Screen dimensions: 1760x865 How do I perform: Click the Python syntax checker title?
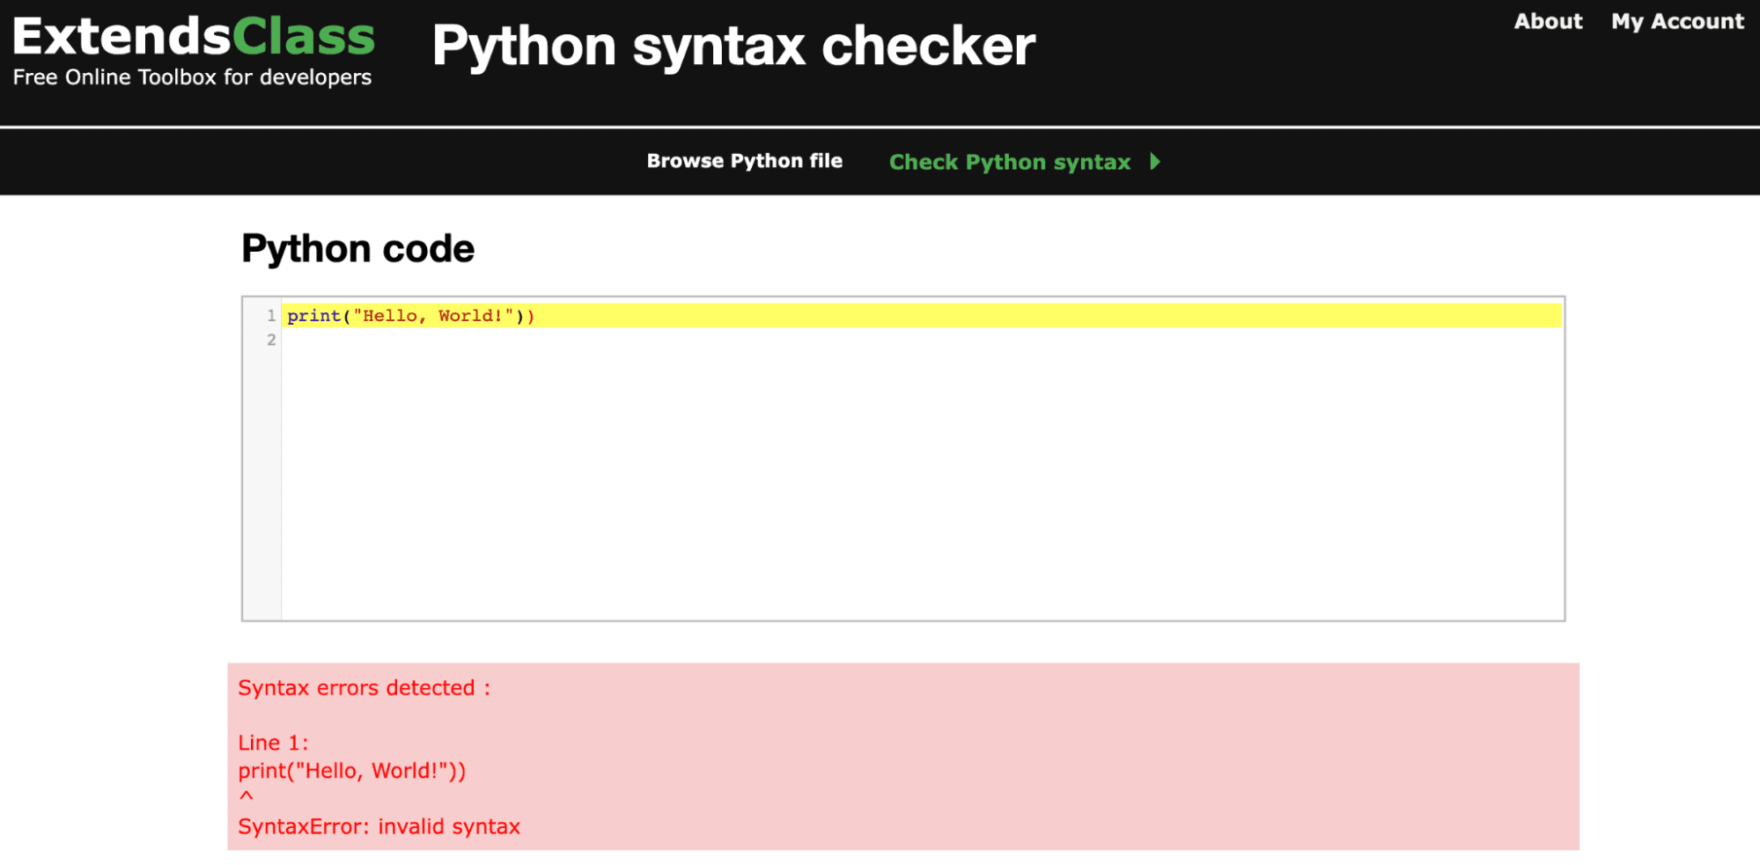click(x=733, y=46)
